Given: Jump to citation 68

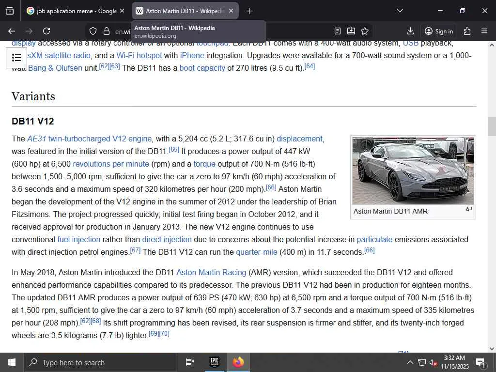Looking at the screenshot, I should [96, 321].
